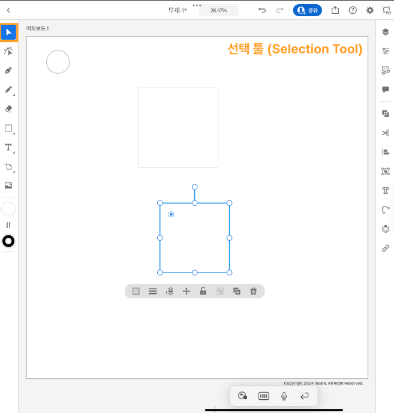Delete the selected object with the trash icon
394x413 pixels.
click(254, 291)
